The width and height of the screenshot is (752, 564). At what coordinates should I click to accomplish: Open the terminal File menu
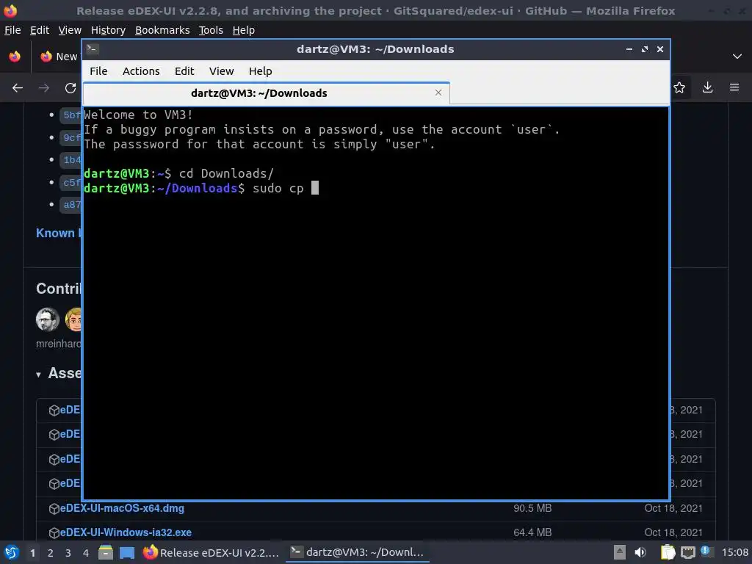pos(98,71)
